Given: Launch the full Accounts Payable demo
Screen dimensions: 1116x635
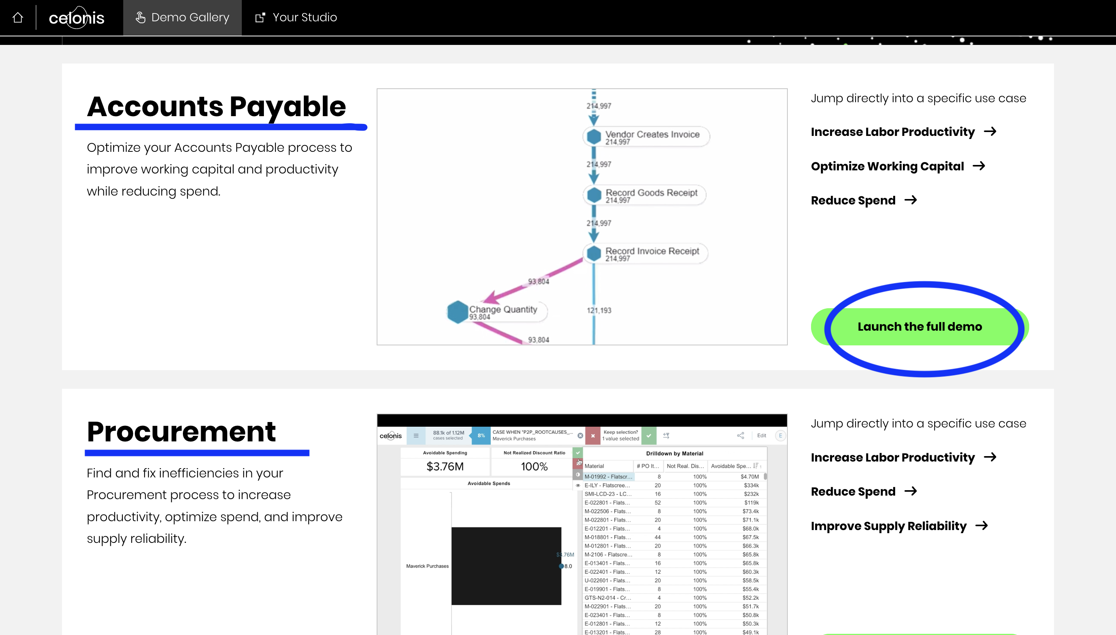Looking at the screenshot, I should point(919,327).
